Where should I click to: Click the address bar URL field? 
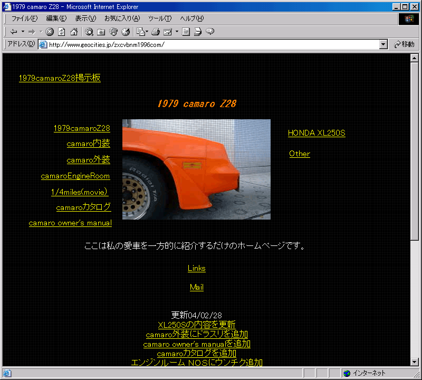tap(209, 44)
